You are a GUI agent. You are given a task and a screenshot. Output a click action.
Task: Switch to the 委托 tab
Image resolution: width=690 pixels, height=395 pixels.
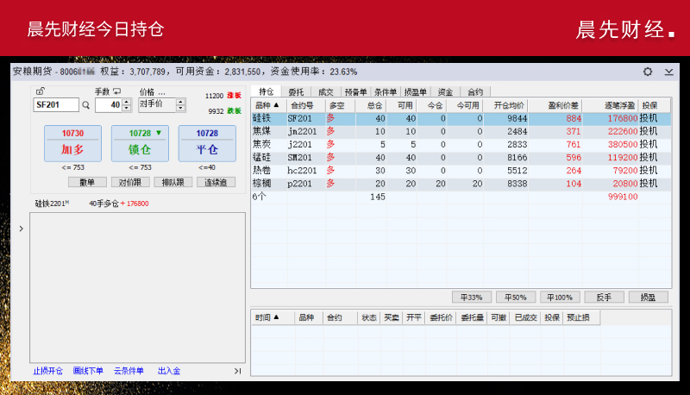pos(296,91)
